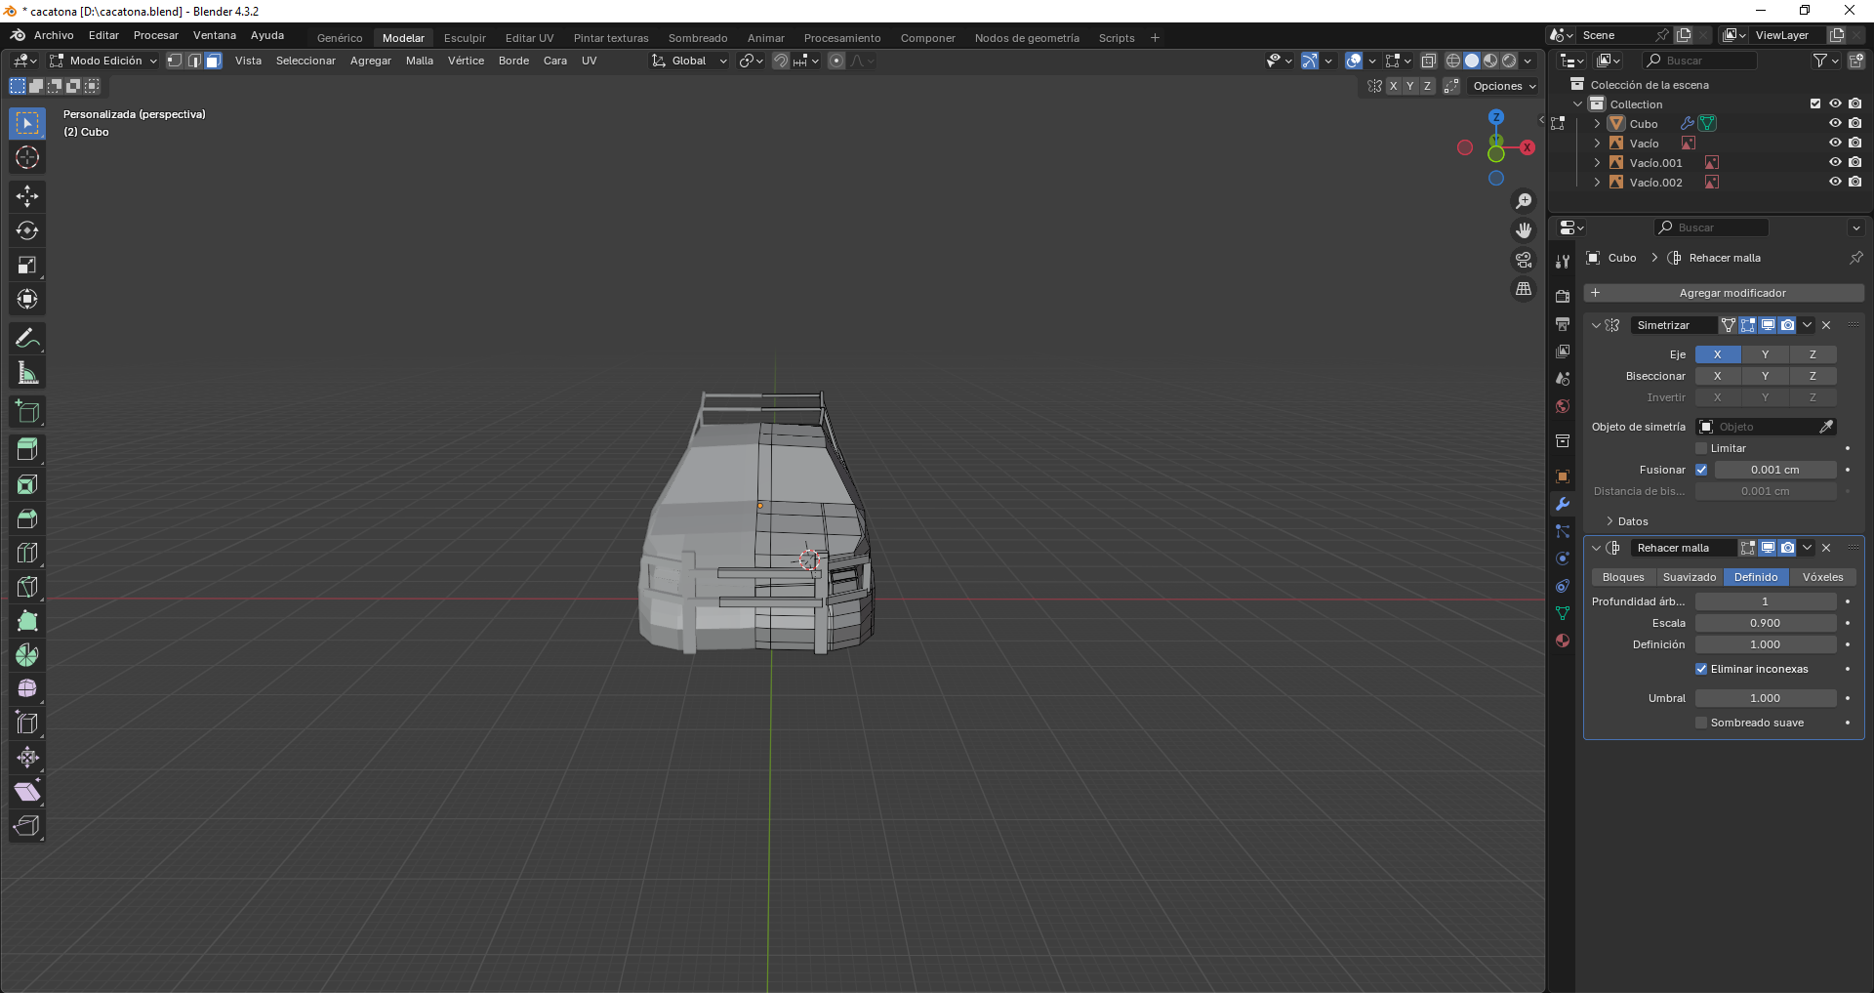Screen dimensions: 1874x993
Task: Choose the Inset Faces tool
Action: [x=27, y=484]
